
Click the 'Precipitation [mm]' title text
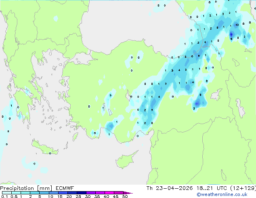click(x=26, y=188)
